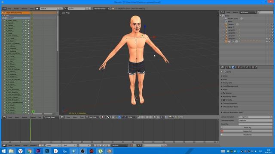Image resolution: width=275 pixels, height=154 pixels.
Task: Toggle the 3D manipulator widget in viewport header
Action: pos(116,117)
